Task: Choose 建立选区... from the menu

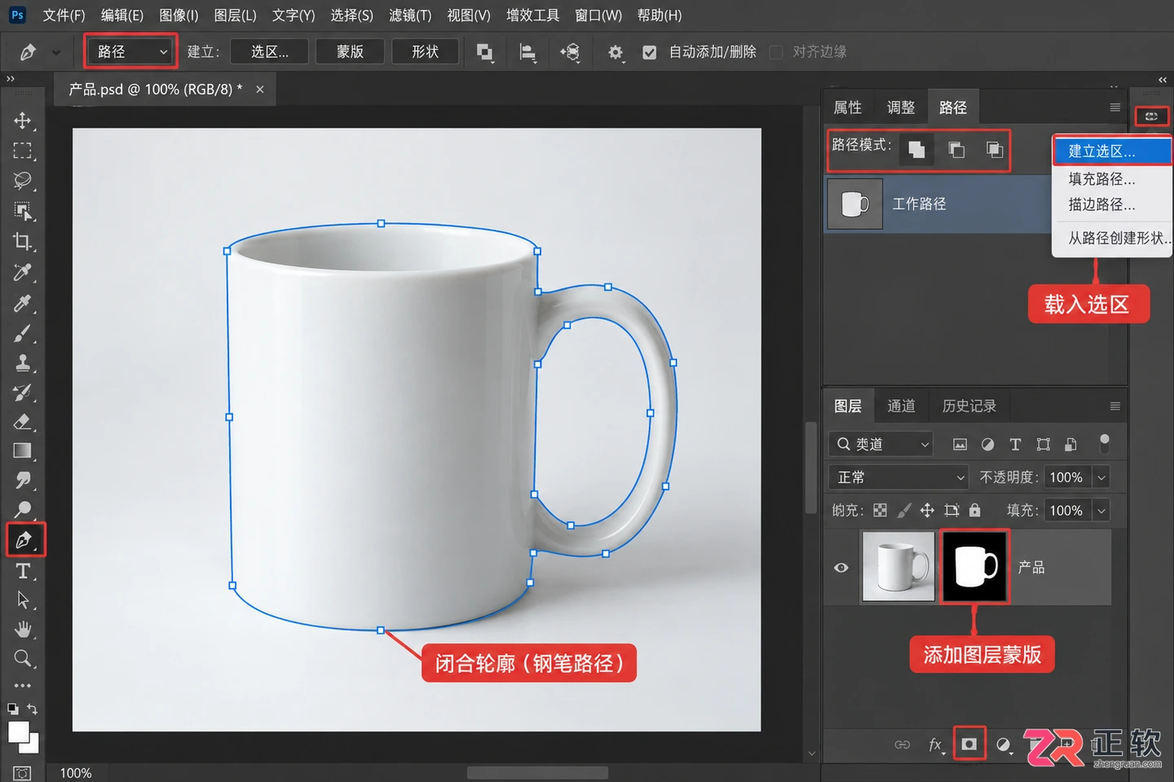Action: coord(1112,151)
